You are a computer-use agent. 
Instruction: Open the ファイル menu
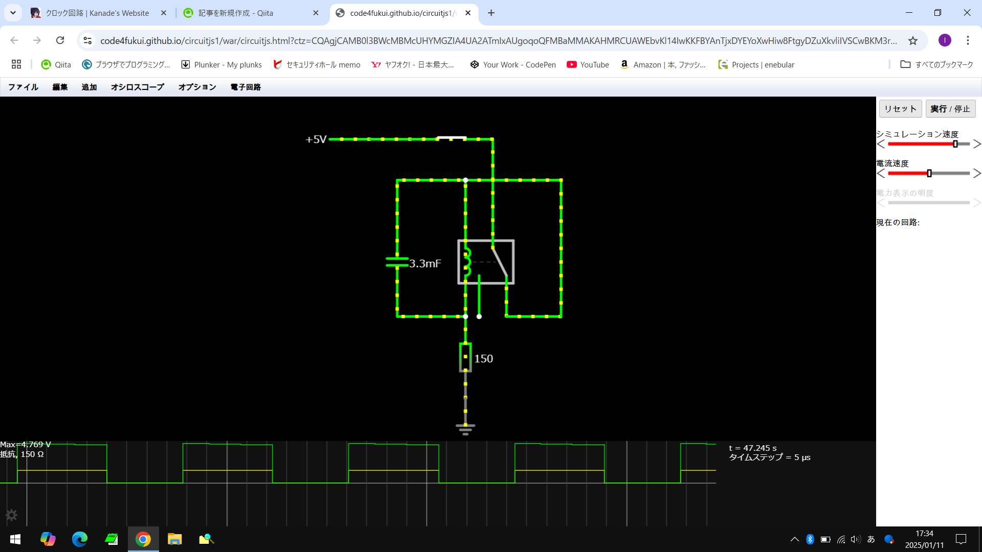23,87
